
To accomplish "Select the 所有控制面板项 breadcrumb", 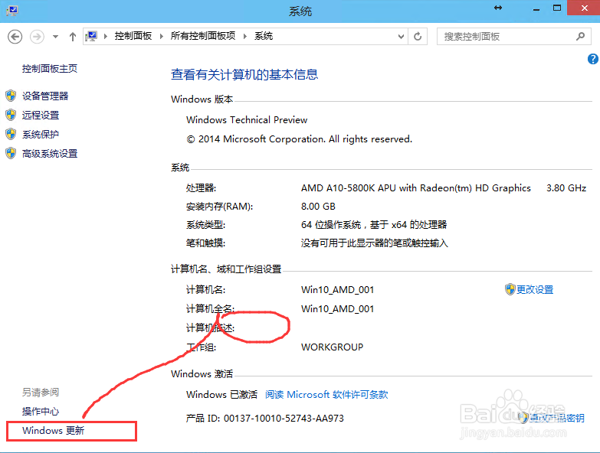I will pos(203,36).
